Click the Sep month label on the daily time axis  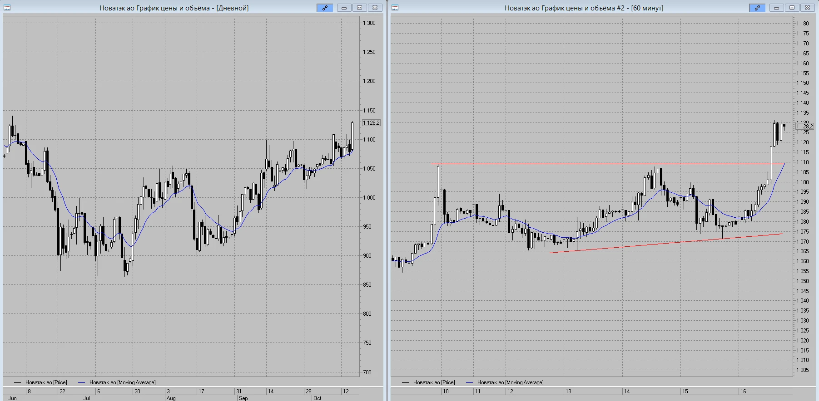pyautogui.click(x=243, y=398)
